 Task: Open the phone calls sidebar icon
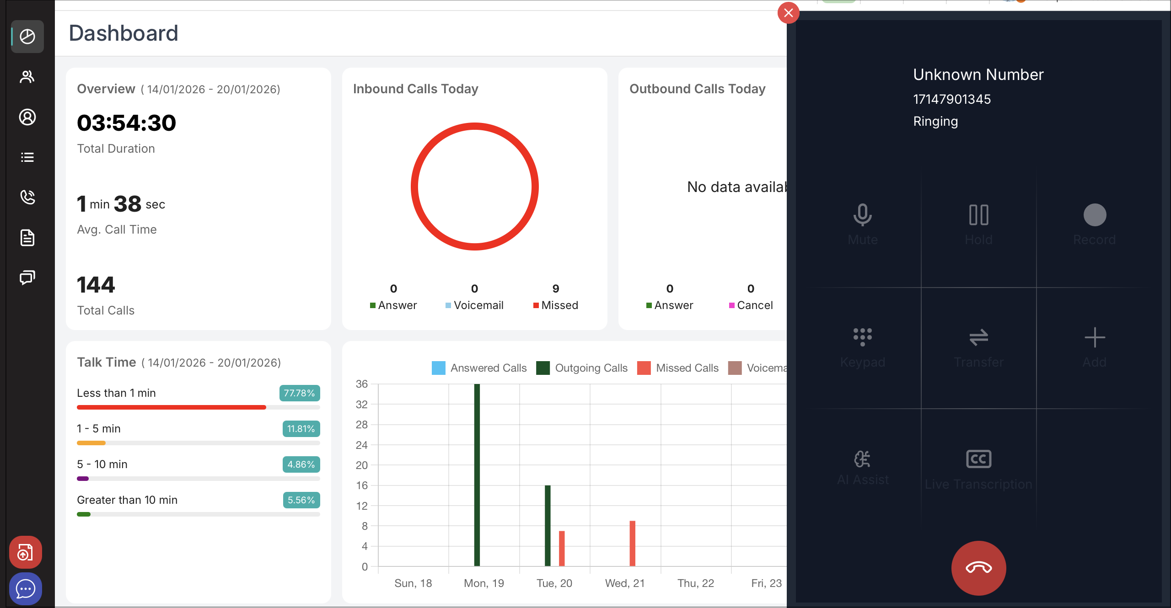click(x=27, y=197)
